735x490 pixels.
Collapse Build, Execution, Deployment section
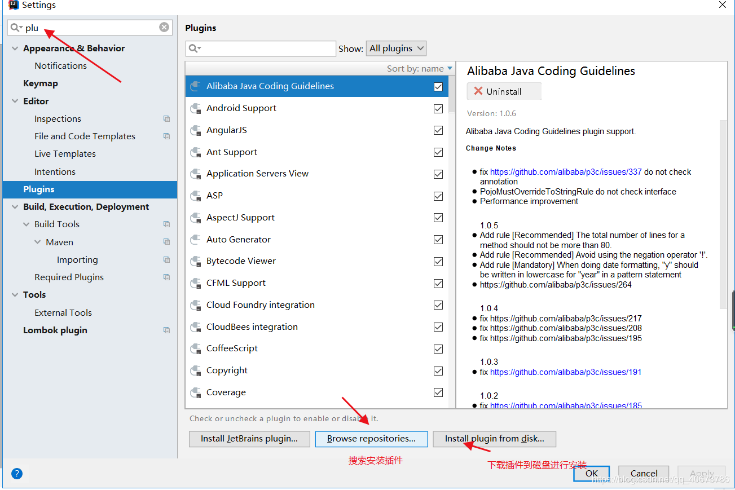[15, 207]
